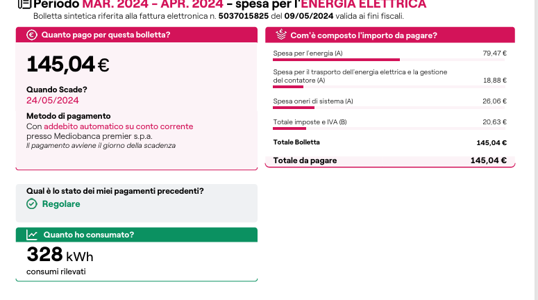Click the 328 kWh consumption value

coord(60,255)
